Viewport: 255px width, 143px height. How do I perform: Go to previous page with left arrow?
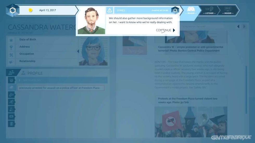[x=238, y=26]
